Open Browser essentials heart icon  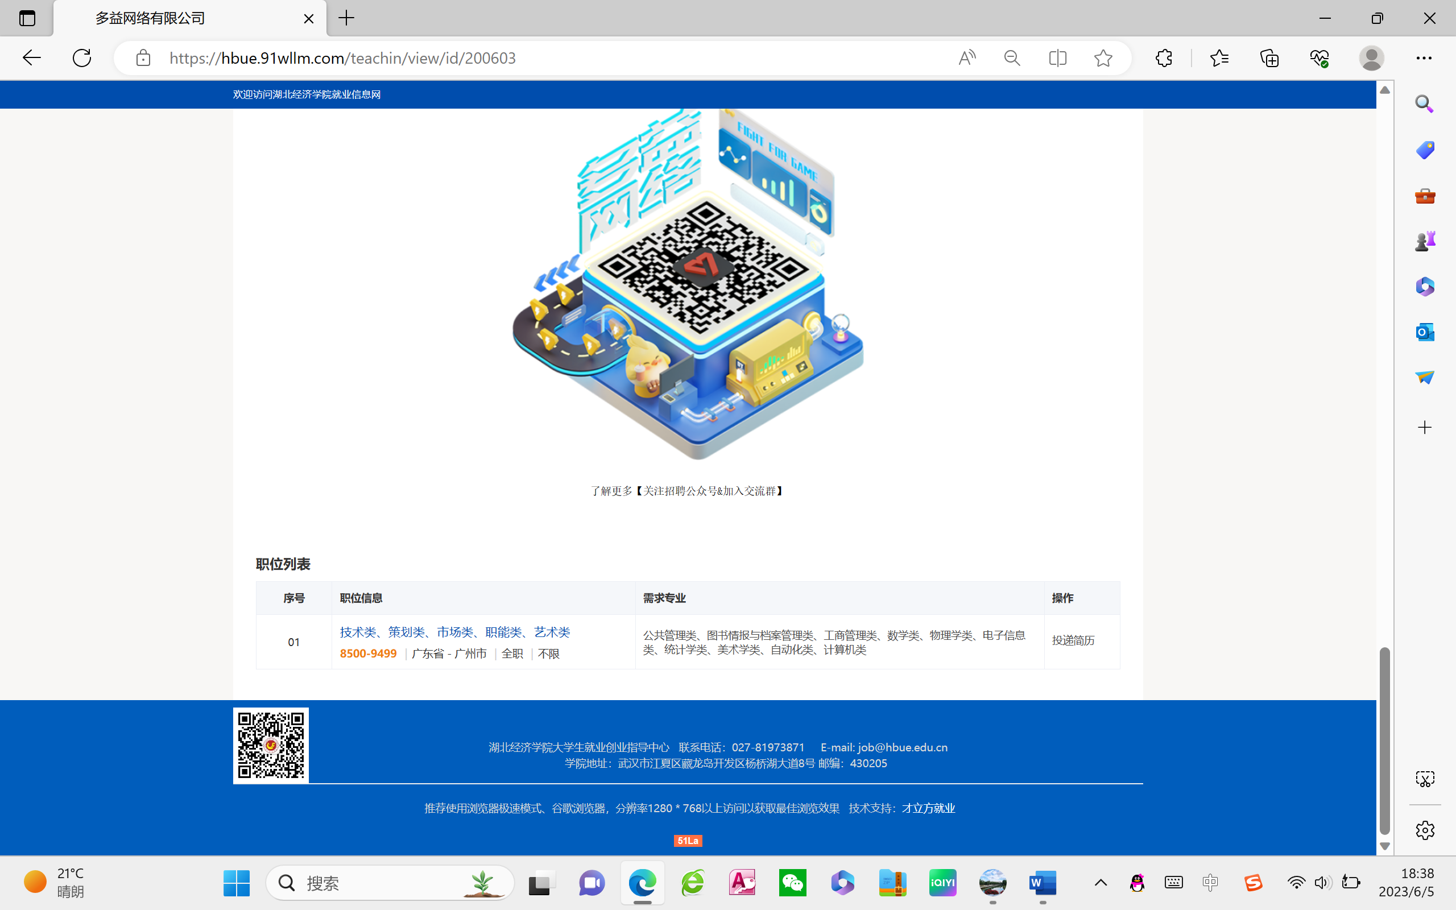point(1319,58)
